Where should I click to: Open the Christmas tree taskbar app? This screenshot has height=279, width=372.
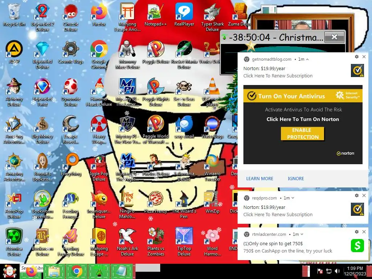99,272
